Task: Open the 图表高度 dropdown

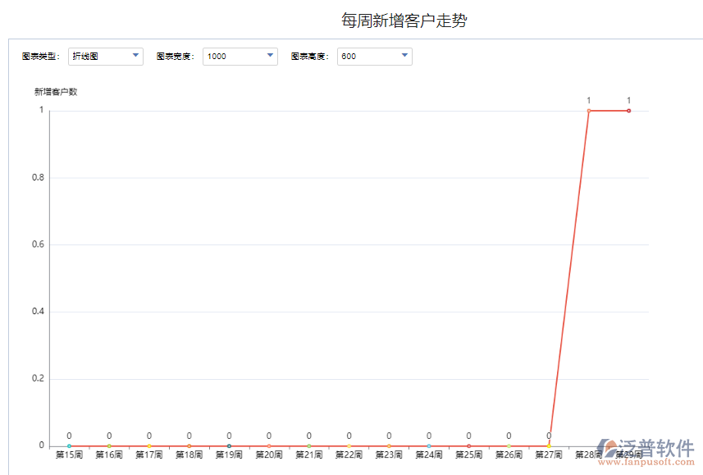Action: point(403,56)
